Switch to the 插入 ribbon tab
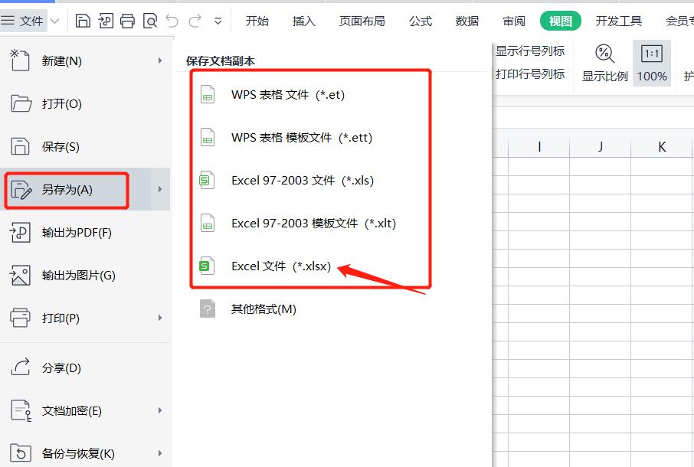Image resolution: width=694 pixels, height=467 pixels. tap(304, 21)
